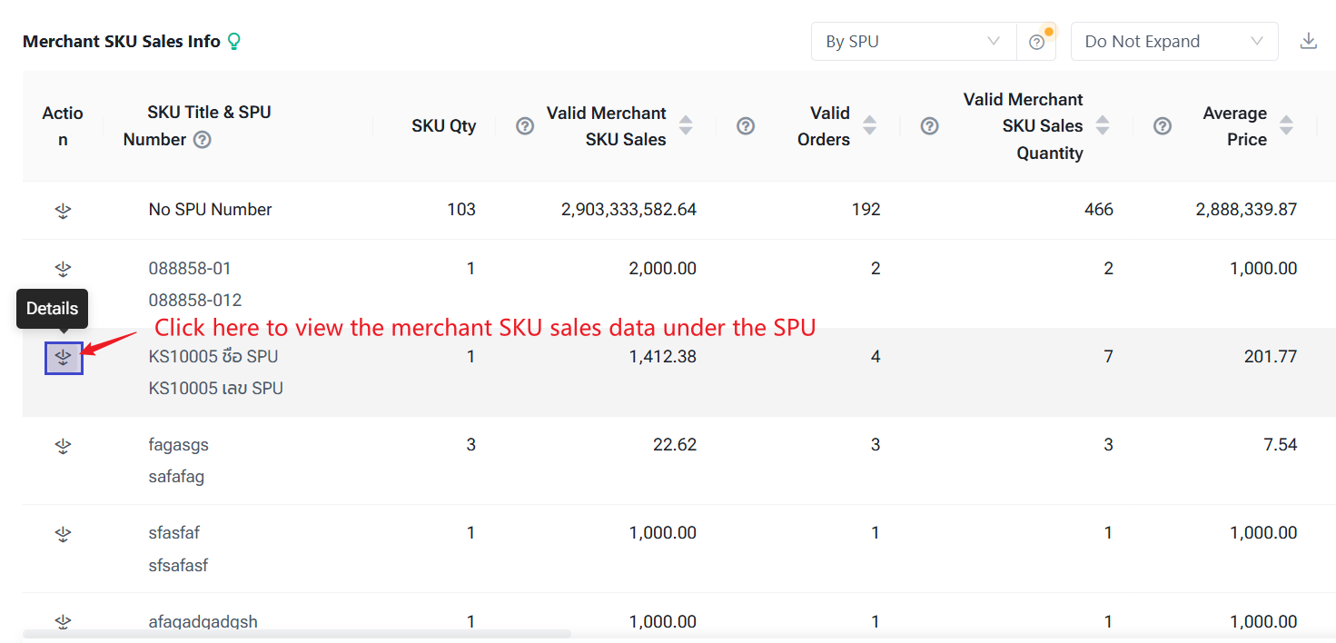Open the Do Not Expand dropdown
Viewport: 1336px width, 643px height.
[x=1173, y=42]
